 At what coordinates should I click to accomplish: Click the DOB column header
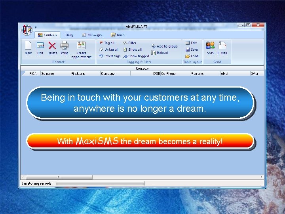pos(145,74)
